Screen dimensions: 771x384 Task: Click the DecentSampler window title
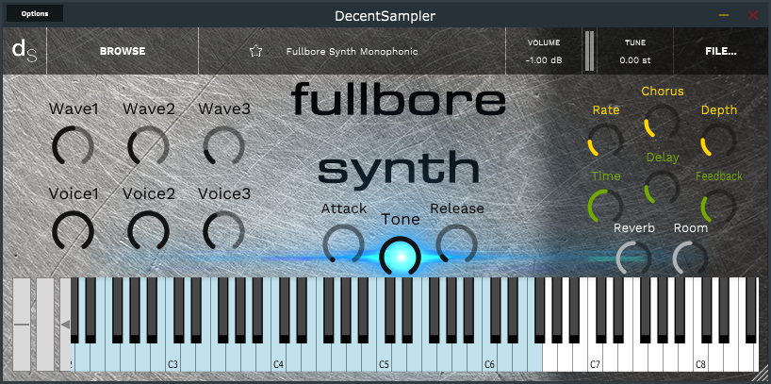coord(385,16)
